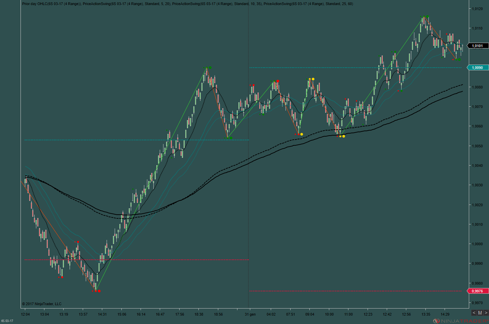Click the '18:56' time axis label
This screenshot has height=324, width=489.
coord(218,314)
